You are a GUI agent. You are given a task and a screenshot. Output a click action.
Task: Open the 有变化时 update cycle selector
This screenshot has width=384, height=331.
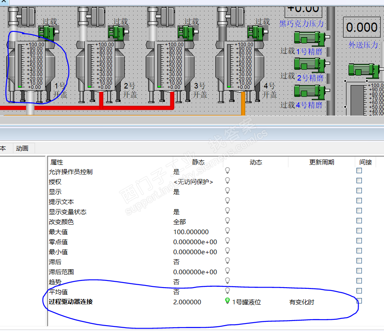(x=301, y=302)
